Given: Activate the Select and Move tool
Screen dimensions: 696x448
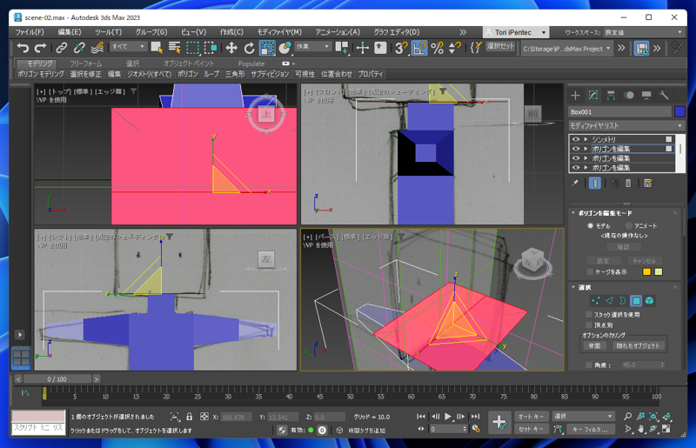Looking at the screenshot, I should point(231,48).
